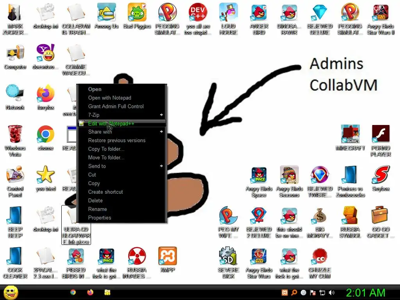Choose Rename from the context menu
The width and height of the screenshot is (400, 300).
coord(122,209)
